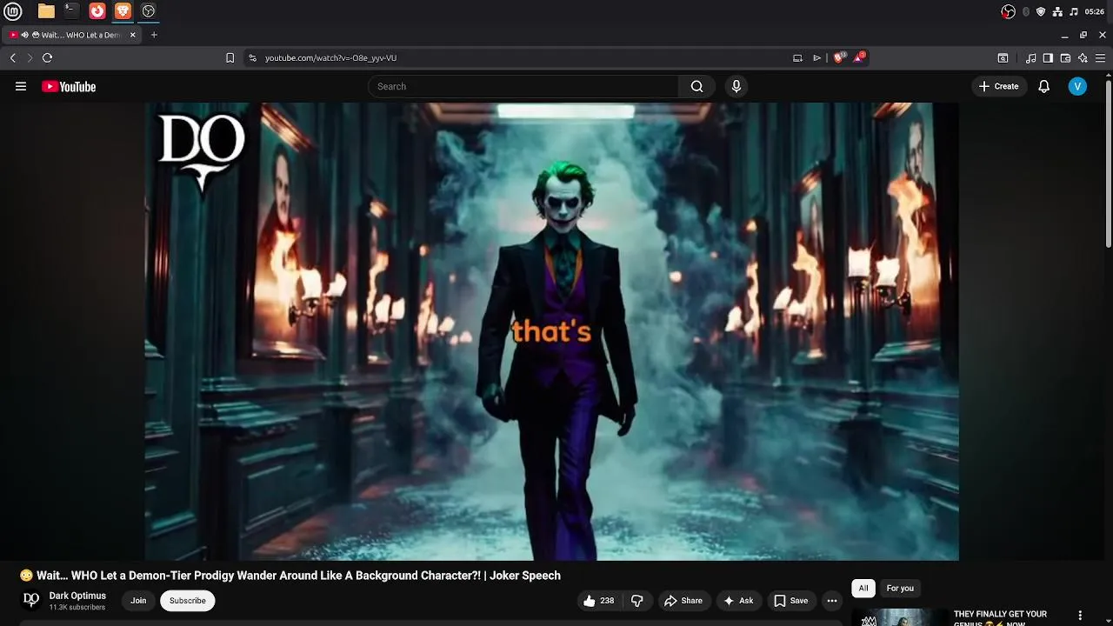Open the recommended video thumbnail
Viewport: 1113px width, 626px height.
click(899, 617)
